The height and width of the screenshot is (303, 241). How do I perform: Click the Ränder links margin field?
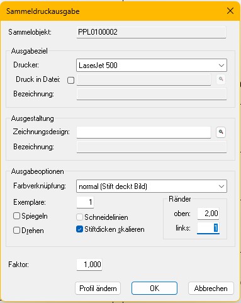pos(208,228)
